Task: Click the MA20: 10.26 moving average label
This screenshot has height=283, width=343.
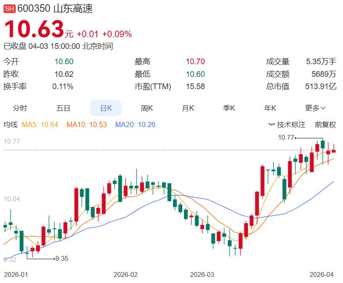Action: pyautogui.click(x=135, y=125)
